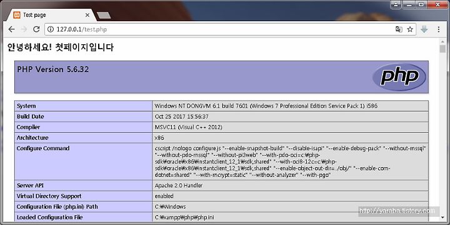Click 'Loaded Configuration File' row label
Screen dimensions: 450x225
pos(49,218)
